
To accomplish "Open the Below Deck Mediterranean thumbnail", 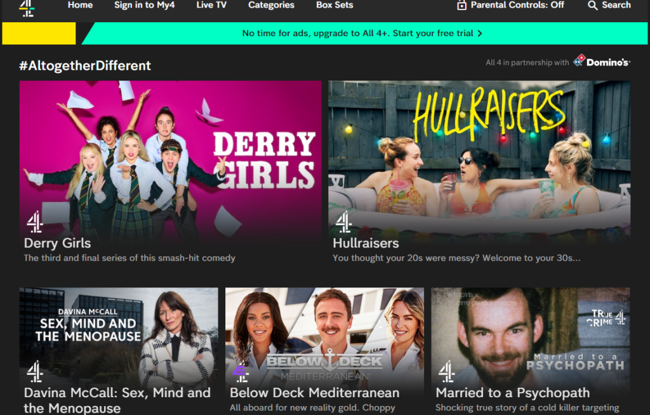I will tap(324, 338).
